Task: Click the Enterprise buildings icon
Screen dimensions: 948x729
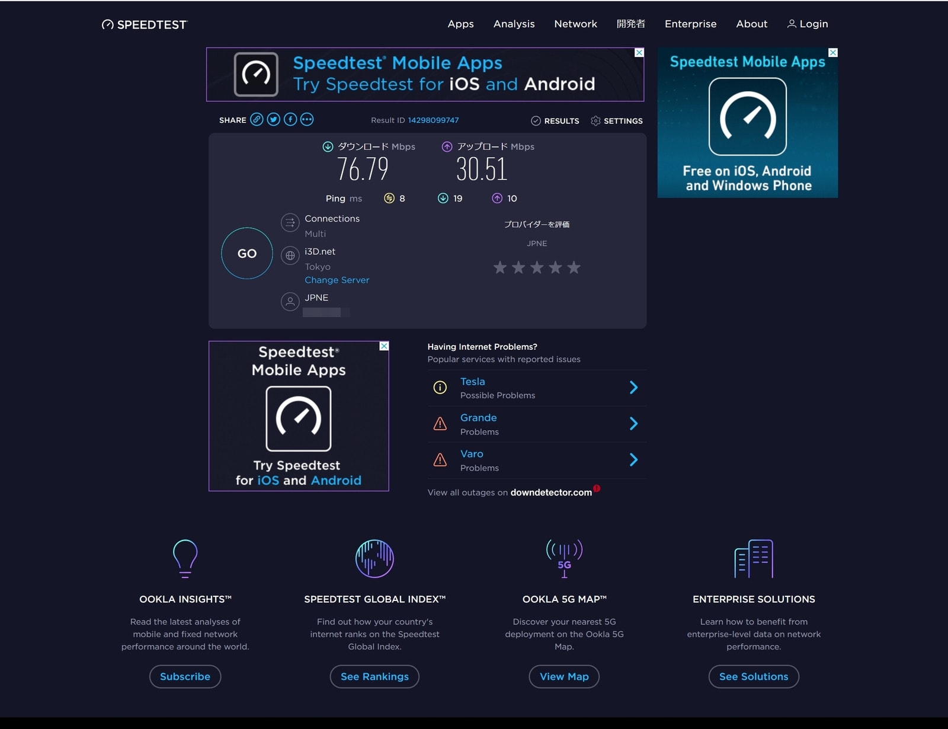Action: pyautogui.click(x=754, y=558)
